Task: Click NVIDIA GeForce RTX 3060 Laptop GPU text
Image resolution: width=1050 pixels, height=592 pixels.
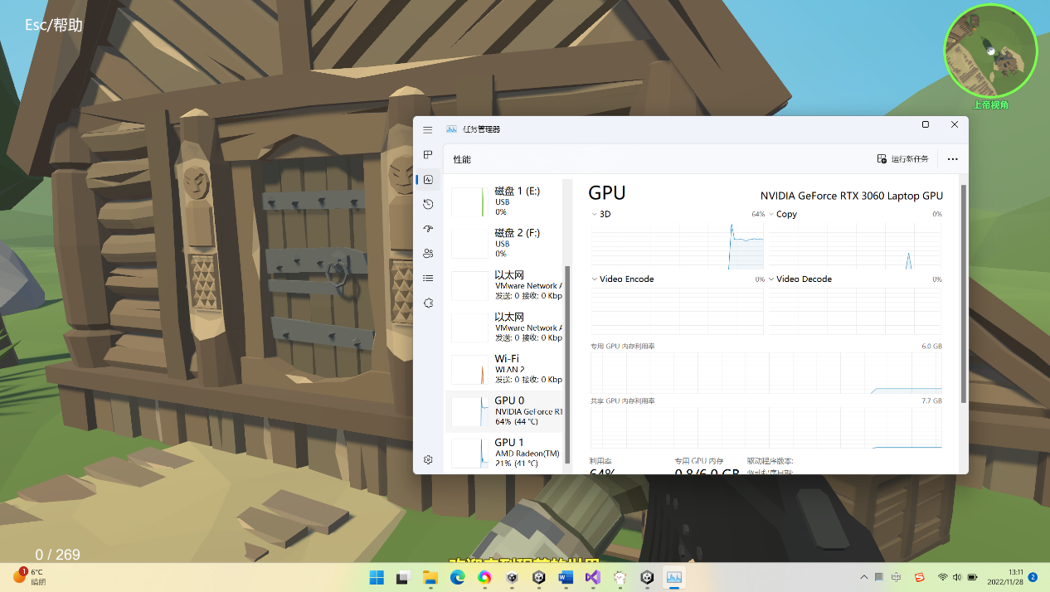Action: (852, 197)
